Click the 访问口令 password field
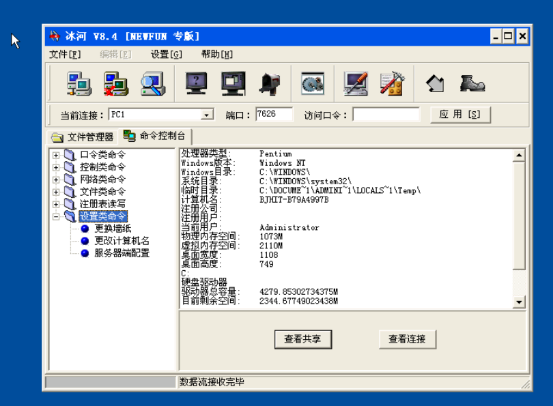553x406 pixels. (386, 114)
